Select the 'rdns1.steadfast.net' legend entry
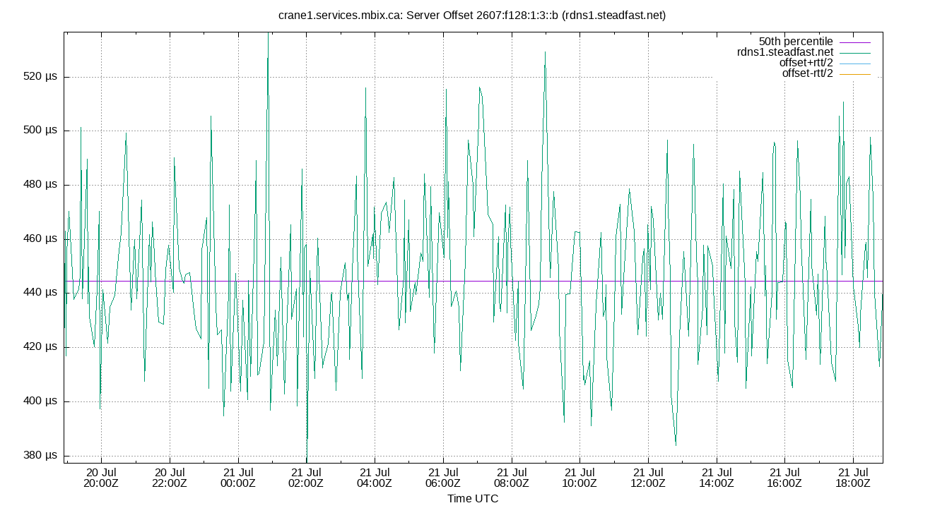 pyautogui.click(x=785, y=52)
